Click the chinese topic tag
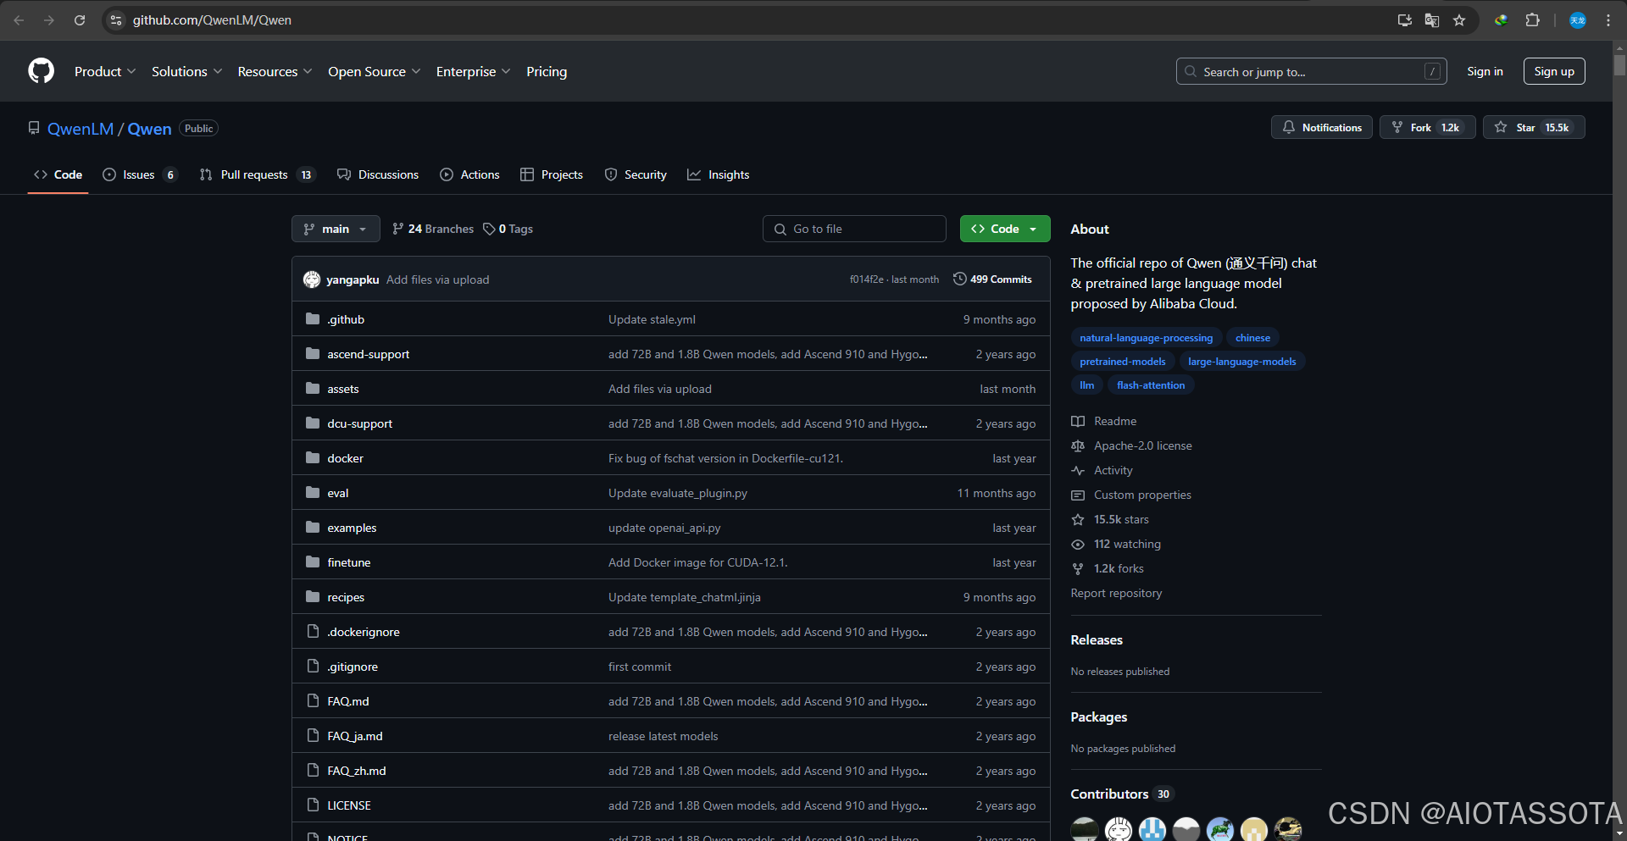The height and width of the screenshot is (841, 1627). 1252,338
